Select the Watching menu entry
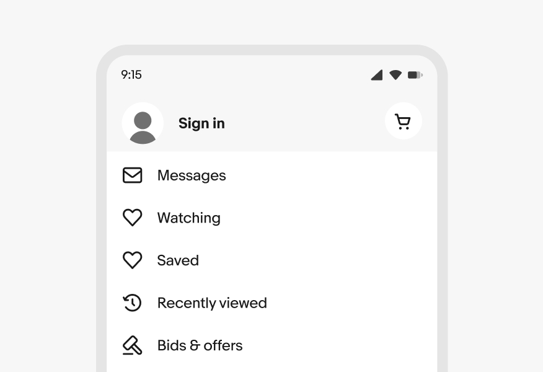 click(x=188, y=218)
